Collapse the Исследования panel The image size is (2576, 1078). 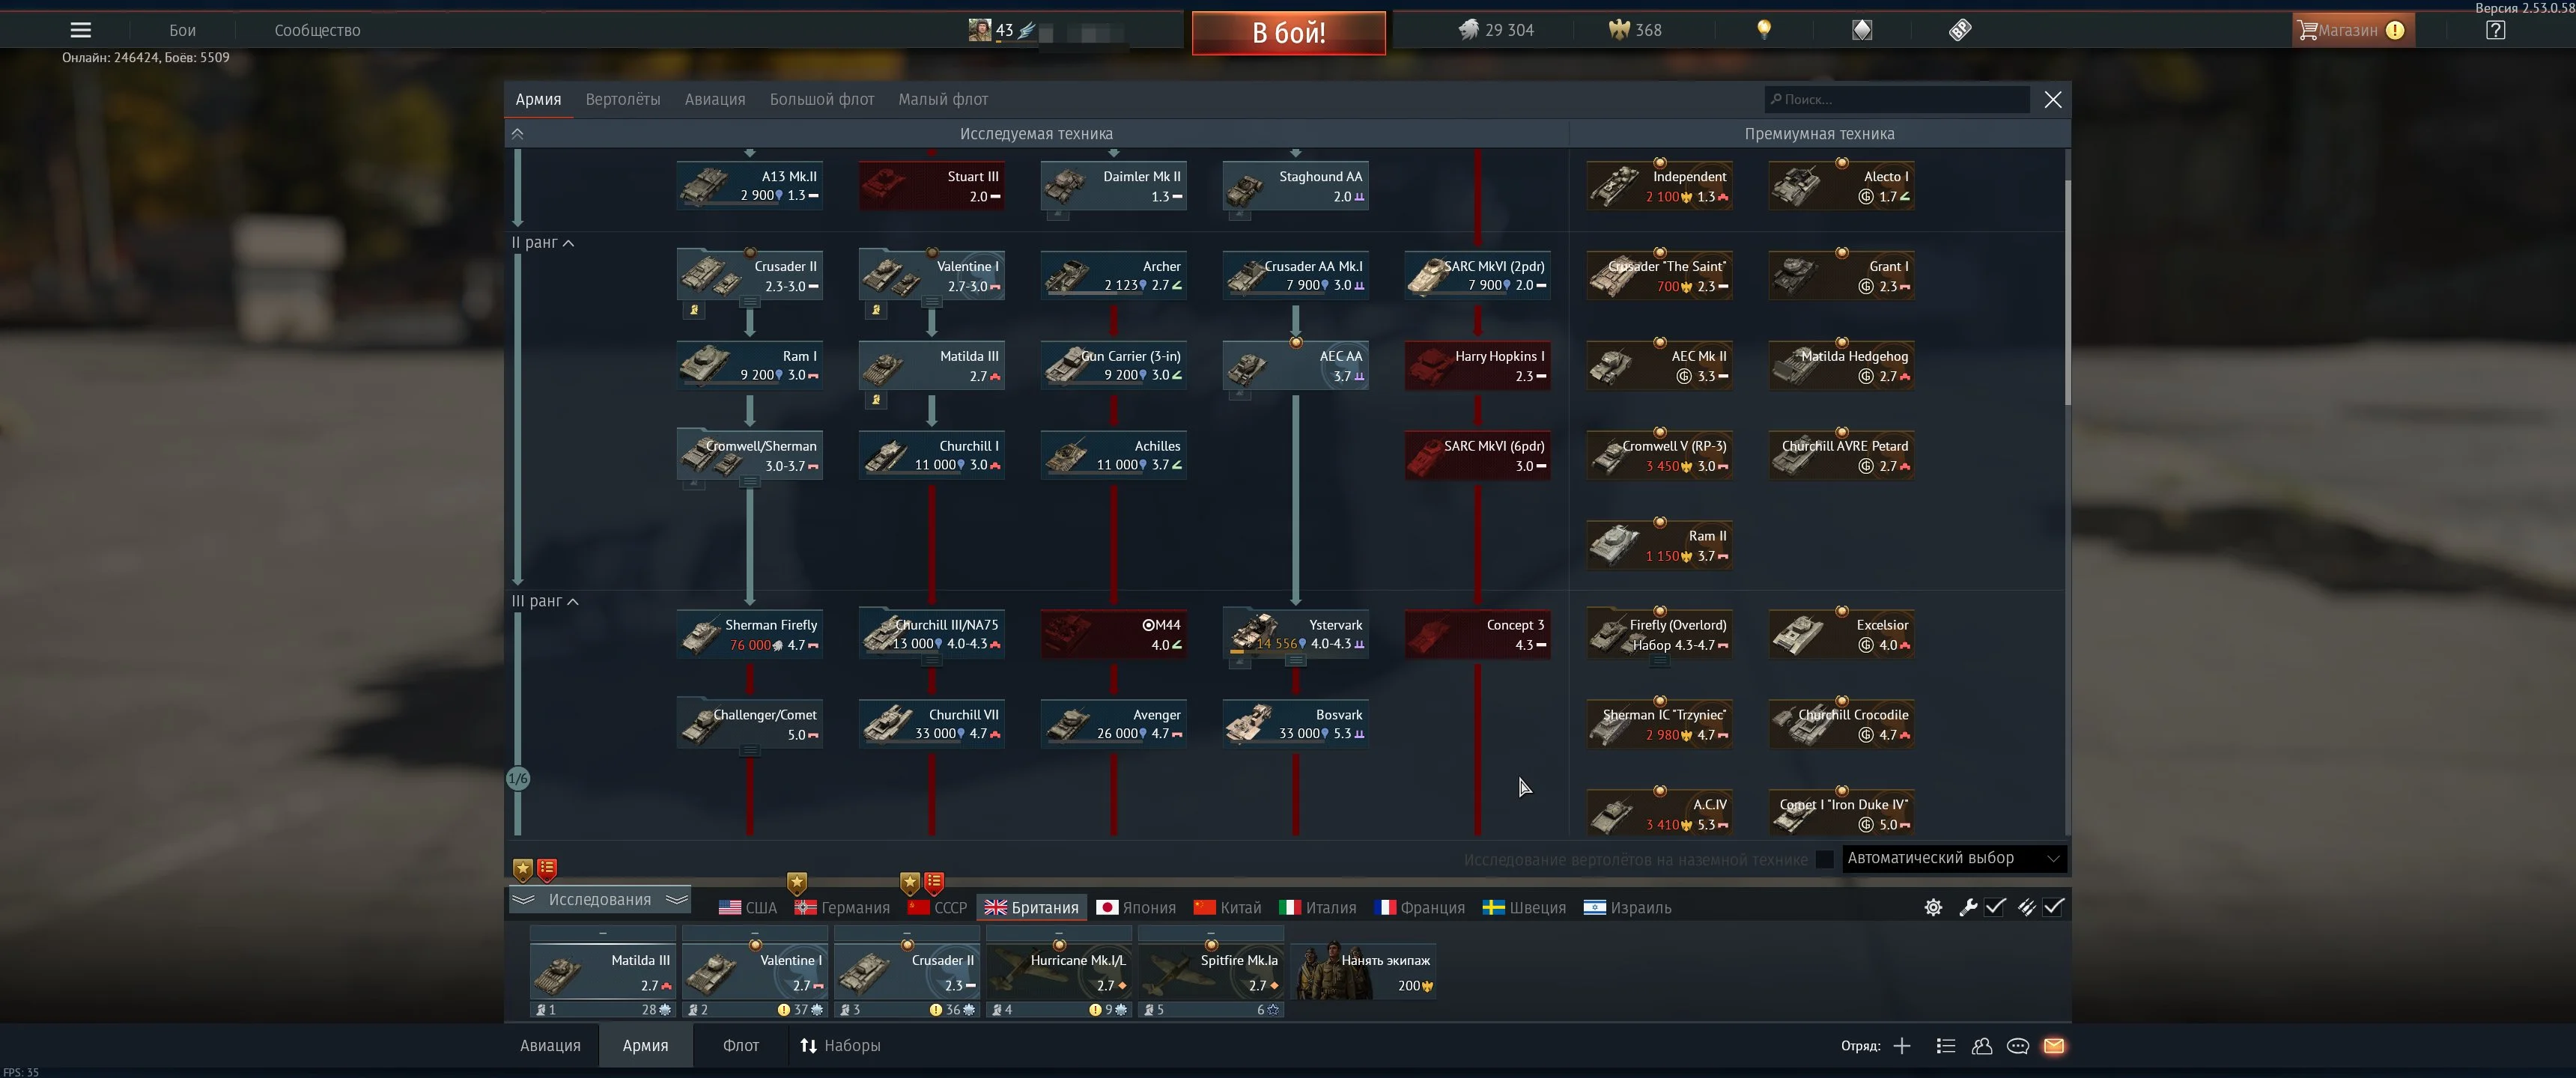pyautogui.click(x=600, y=899)
